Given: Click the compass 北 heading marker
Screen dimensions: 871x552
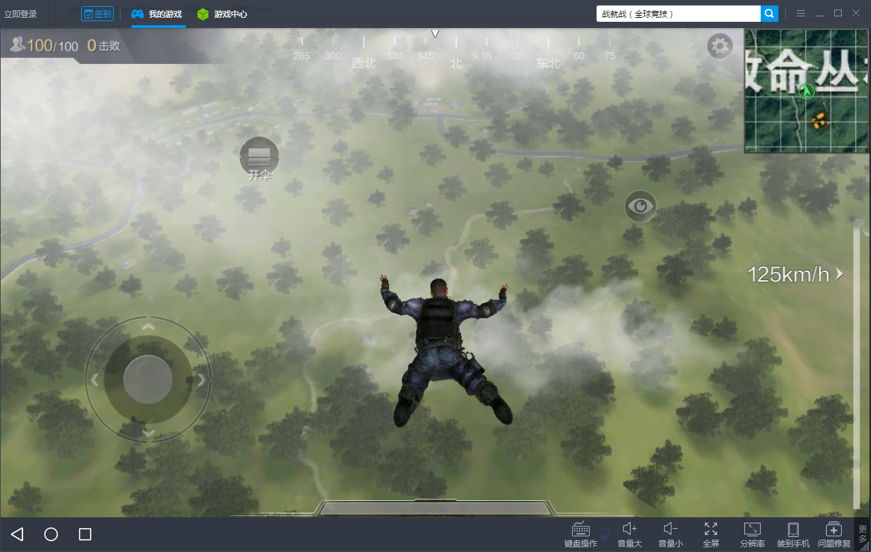Looking at the screenshot, I should [456, 63].
